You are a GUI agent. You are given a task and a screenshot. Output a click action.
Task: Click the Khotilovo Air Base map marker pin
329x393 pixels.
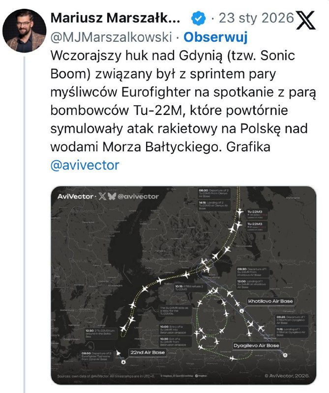241,310
